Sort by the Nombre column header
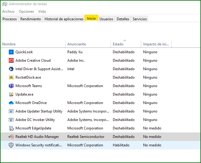Viewport: 201px width, 163px height. coord(33,44)
